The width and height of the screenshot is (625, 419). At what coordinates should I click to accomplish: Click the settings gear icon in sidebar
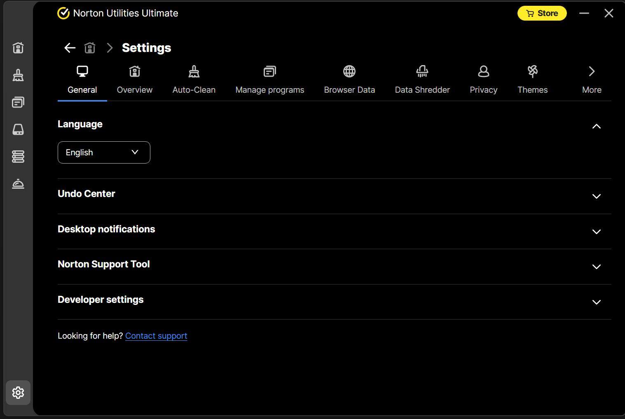pos(18,393)
